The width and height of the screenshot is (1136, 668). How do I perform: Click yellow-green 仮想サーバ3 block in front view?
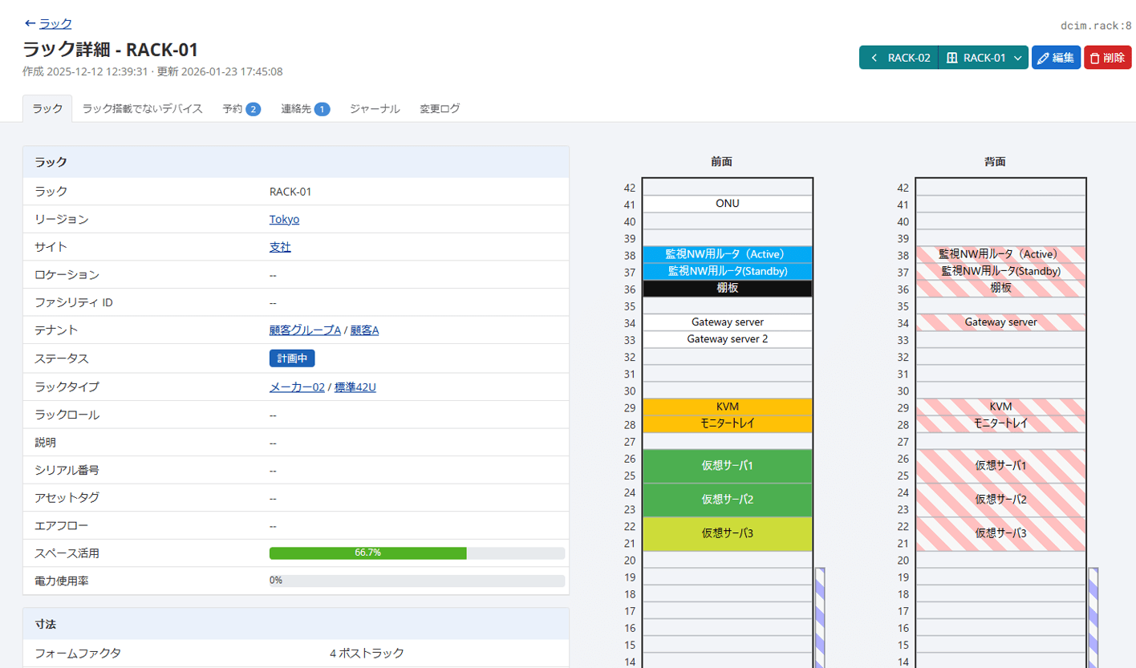[x=727, y=533]
